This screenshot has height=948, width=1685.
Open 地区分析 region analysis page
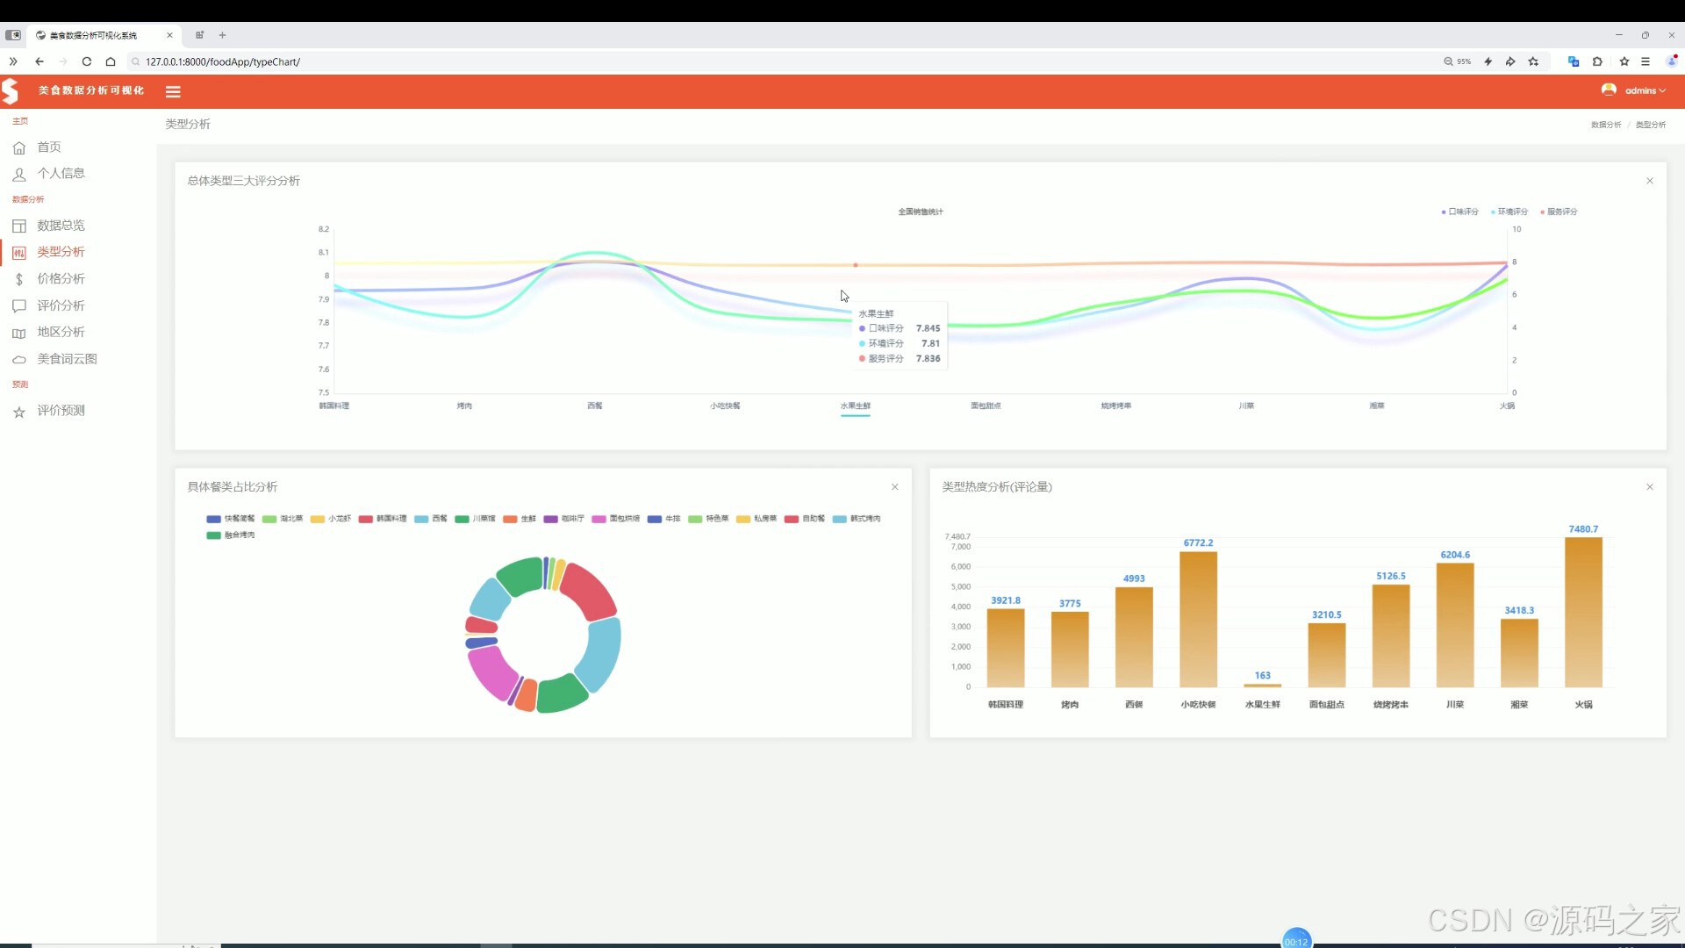(x=61, y=332)
